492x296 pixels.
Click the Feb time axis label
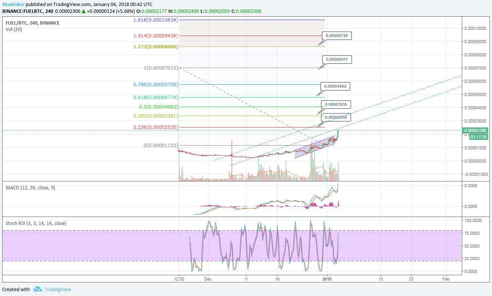click(446, 279)
